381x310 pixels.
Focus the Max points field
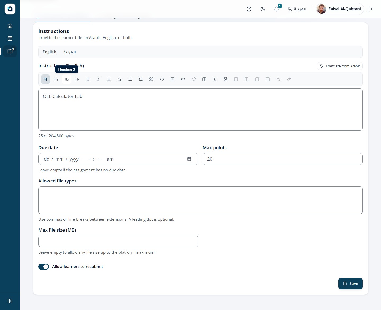(283, 159)
